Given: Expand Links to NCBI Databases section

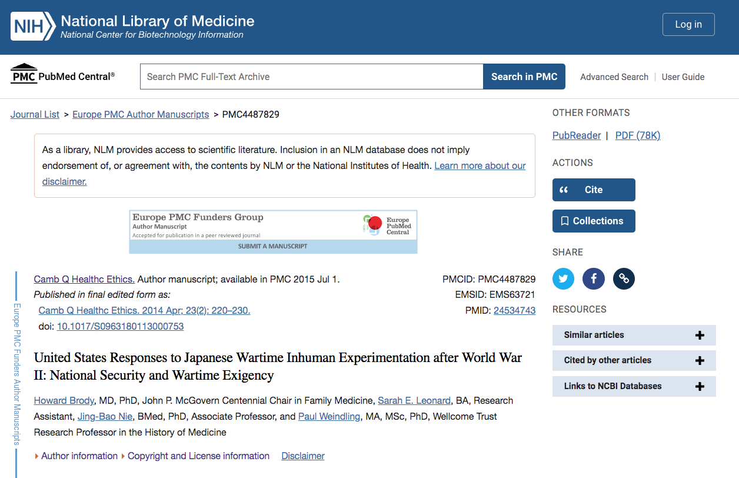Looking at the screenshot, I should (x=634, y=386).
